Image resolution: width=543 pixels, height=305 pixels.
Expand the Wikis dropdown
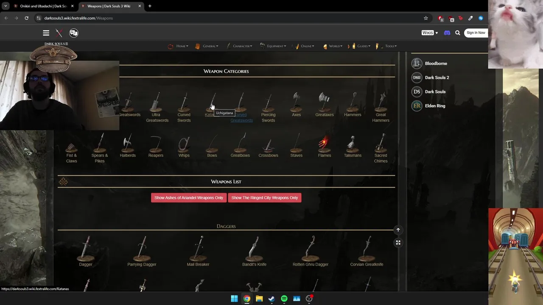(x=430, y=33)
